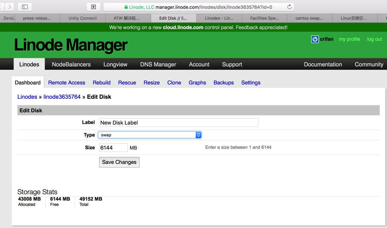Click the Safari forward navigation arrow
387x228 pixels.
(9, 7)
